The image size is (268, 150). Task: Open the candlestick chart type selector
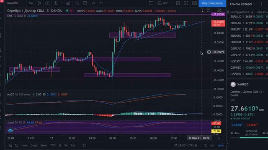[39, 3]
